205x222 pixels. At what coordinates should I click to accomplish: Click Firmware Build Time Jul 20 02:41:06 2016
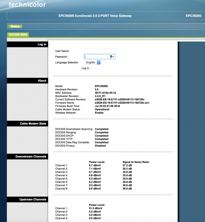107,106
